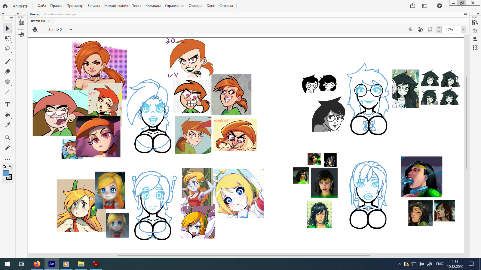
Task: Open the Align panel icon
Action: [x=475, y=39]
